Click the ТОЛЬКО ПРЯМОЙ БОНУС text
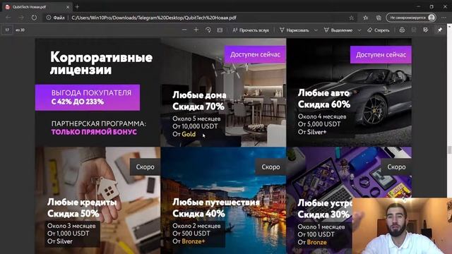This screenshot has width=452, height=254. (94, 132)
